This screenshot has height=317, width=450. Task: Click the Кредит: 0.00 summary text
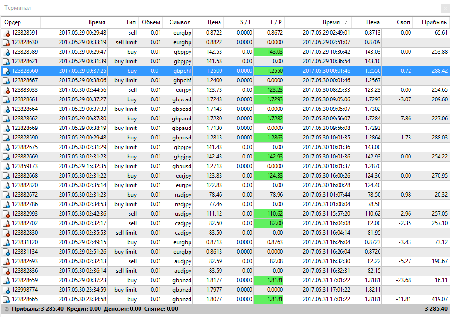point(84,309)
